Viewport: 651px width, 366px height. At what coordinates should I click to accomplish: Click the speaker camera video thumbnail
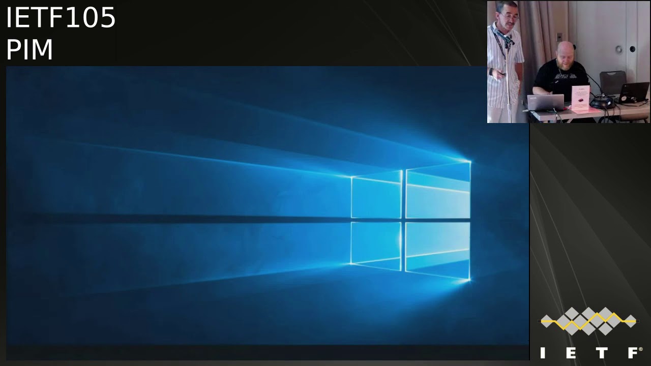[x=569, y=62]
